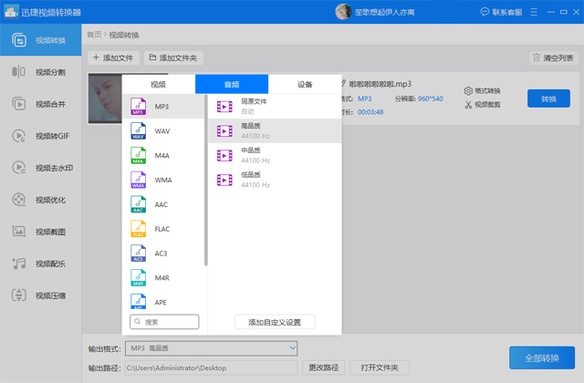Click the 添加文件 button
Image resolution: width=584 pixels, height=383 pixels.
coord(113,57)
